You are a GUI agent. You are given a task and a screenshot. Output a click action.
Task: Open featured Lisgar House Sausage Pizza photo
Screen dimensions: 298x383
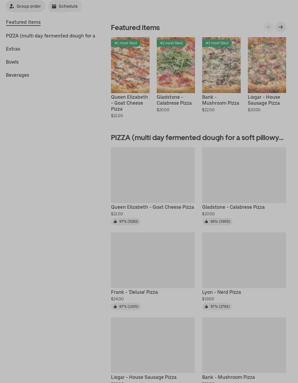pos(267,65)
